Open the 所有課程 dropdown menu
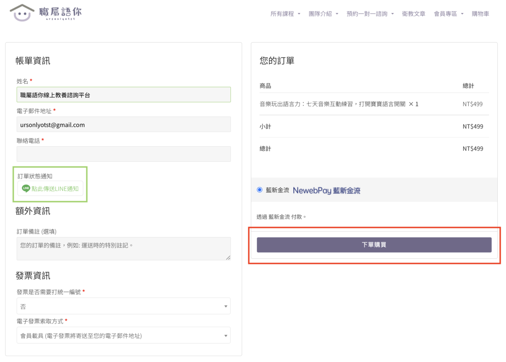 click(285, 14)
